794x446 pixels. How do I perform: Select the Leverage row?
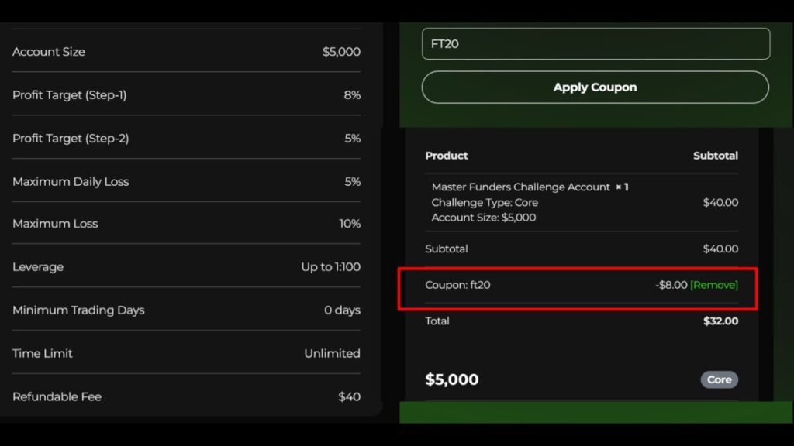pyautogui.click(x=186, y=267)
